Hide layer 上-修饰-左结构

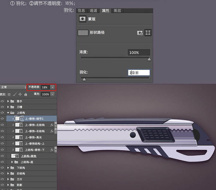coord(2,125)
